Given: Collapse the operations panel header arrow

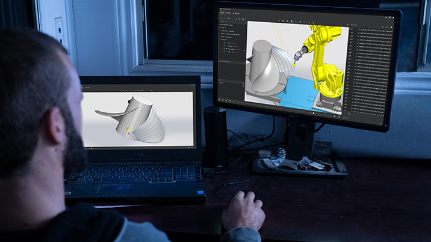Looking at the screenshot, I should 246,23.
